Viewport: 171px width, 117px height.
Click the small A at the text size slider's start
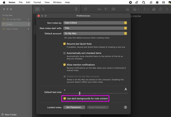pos(65,90)
